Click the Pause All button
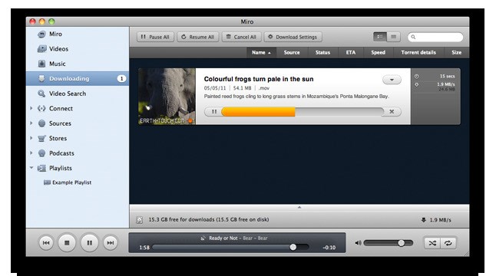 click(x=155, y=37)
